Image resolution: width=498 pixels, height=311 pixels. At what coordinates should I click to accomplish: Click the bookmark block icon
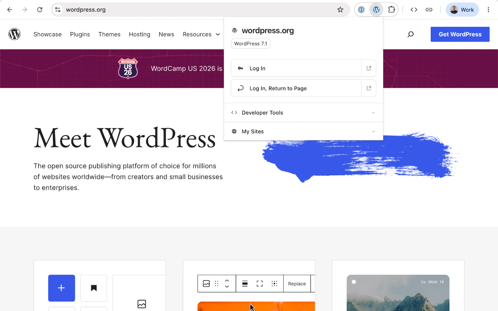pos(94,288)
